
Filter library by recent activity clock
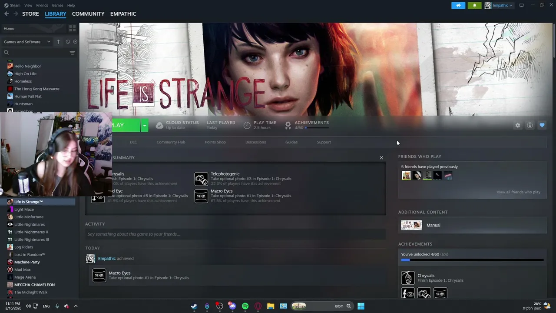68,42
